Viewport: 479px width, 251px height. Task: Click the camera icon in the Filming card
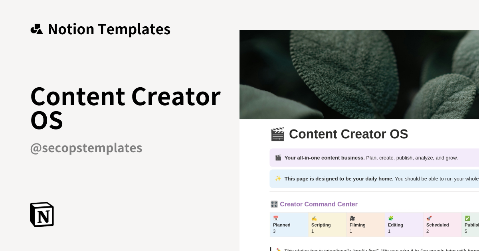click(352, 218)
